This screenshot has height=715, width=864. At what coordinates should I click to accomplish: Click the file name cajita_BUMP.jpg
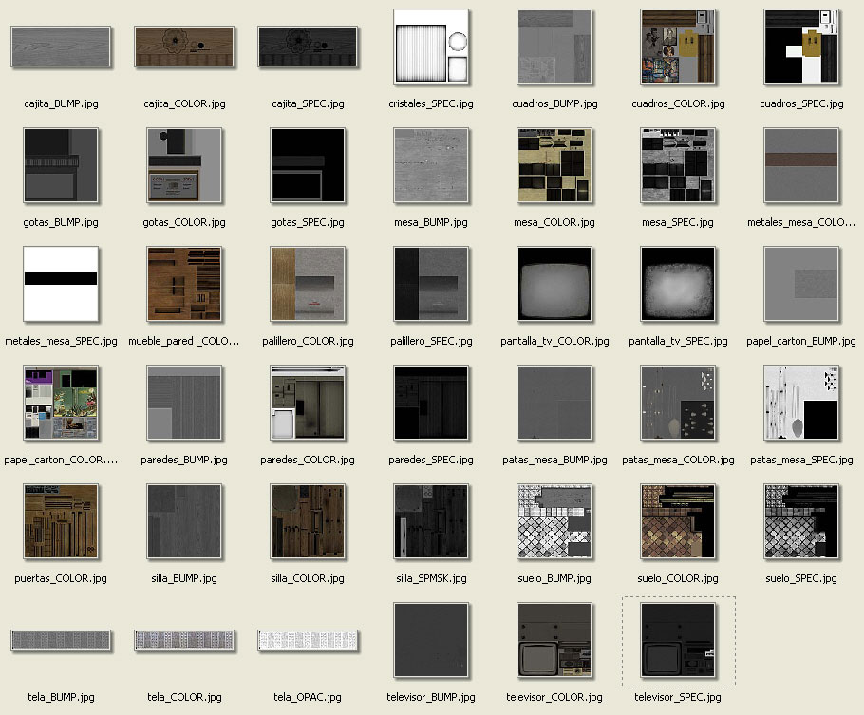tap(61, 103)
